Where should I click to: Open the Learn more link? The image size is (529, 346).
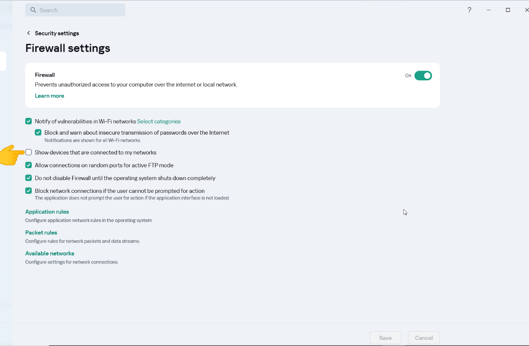49,96
